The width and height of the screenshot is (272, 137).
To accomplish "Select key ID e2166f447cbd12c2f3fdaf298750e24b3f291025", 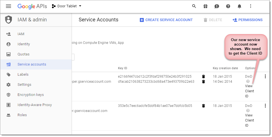I will coord(155,77).
